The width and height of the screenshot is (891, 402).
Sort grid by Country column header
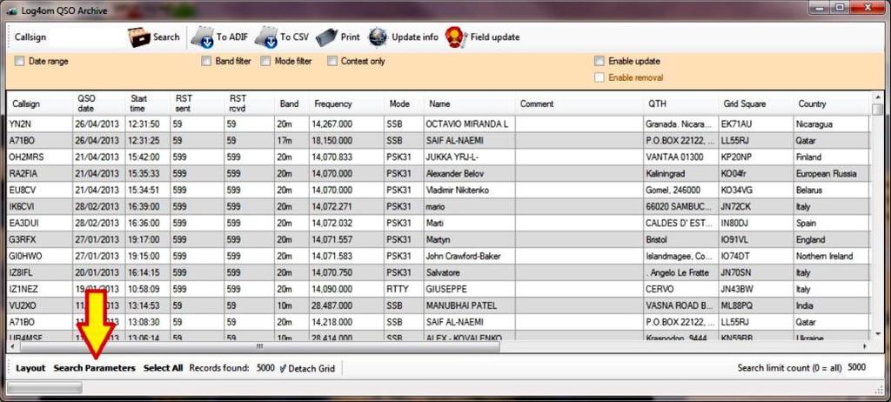tap(831, 104)
